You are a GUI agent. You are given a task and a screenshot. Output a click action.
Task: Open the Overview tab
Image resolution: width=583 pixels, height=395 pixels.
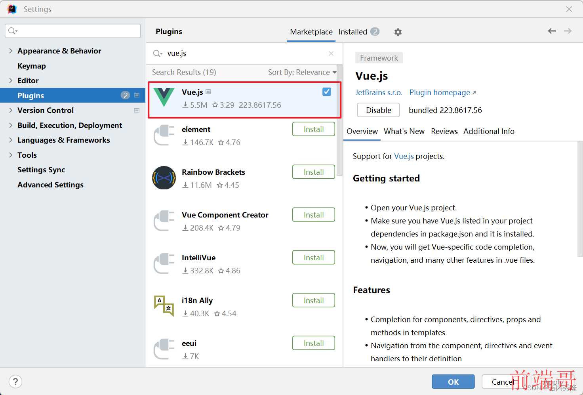point(362,131)
